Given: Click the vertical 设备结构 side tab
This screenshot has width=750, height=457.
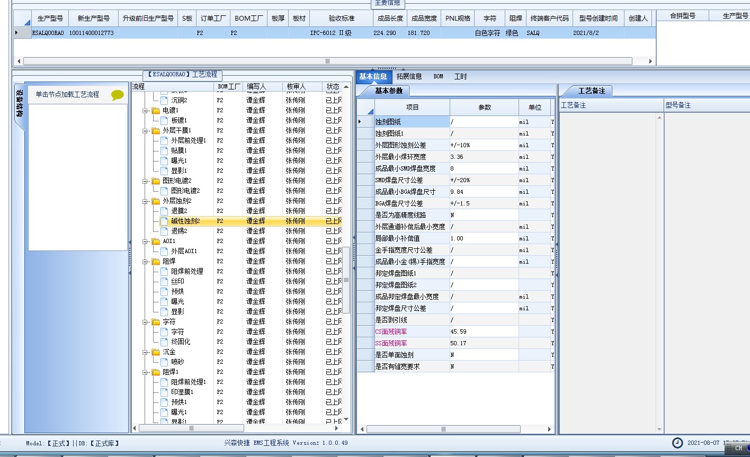Looking at the screenshot, I should point(19,103).
